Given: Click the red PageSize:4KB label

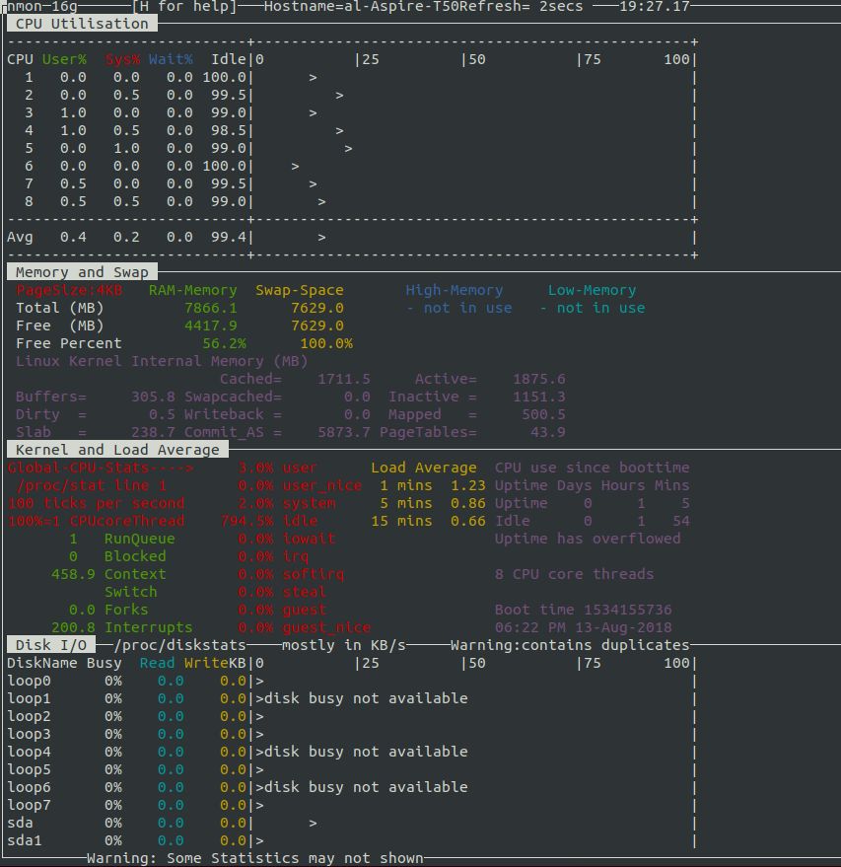Looking at the screenshot, I should click(x=69, y=290).
